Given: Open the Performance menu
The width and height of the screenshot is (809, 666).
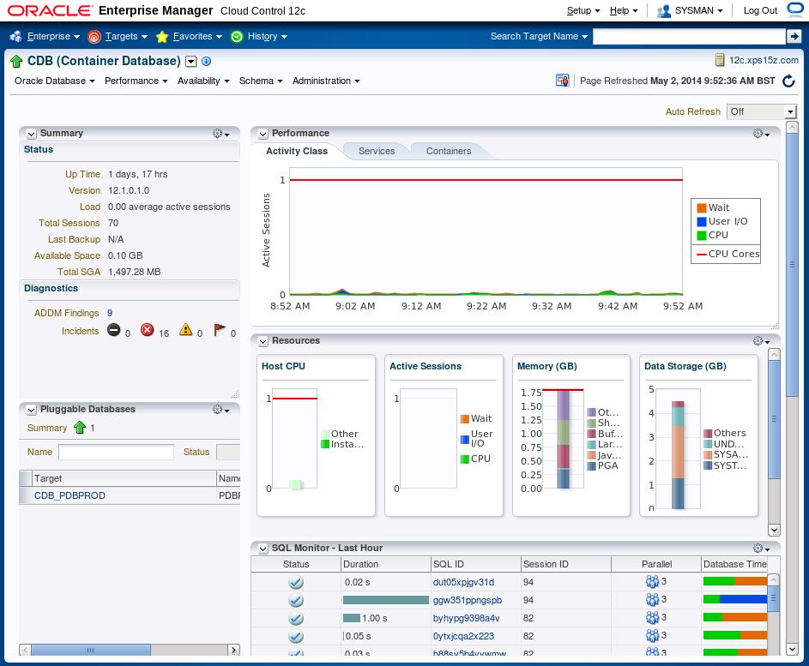Looking at the screenshot, I should pyautogui.click(x=136, y=81).
